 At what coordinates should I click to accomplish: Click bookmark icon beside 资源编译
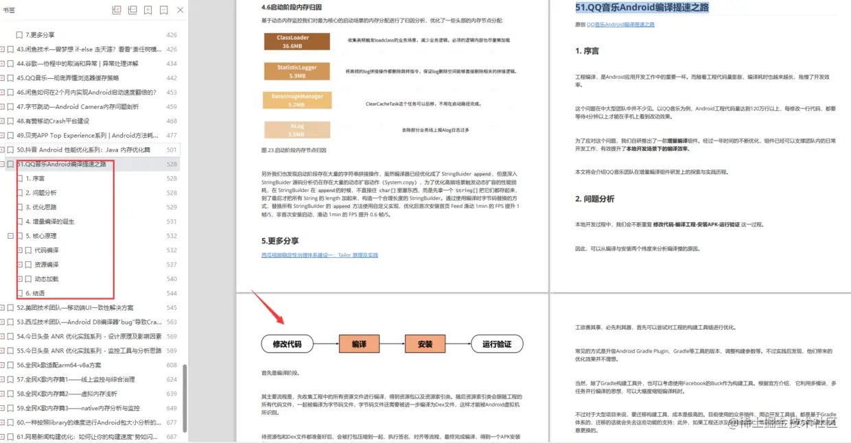click(x=28, y=265)
